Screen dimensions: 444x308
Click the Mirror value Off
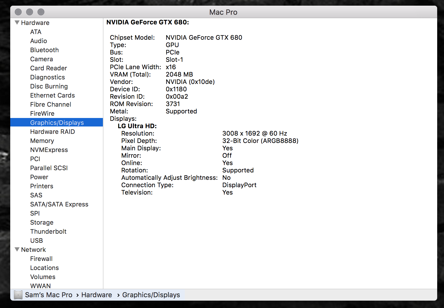click(x=227, y=155)
